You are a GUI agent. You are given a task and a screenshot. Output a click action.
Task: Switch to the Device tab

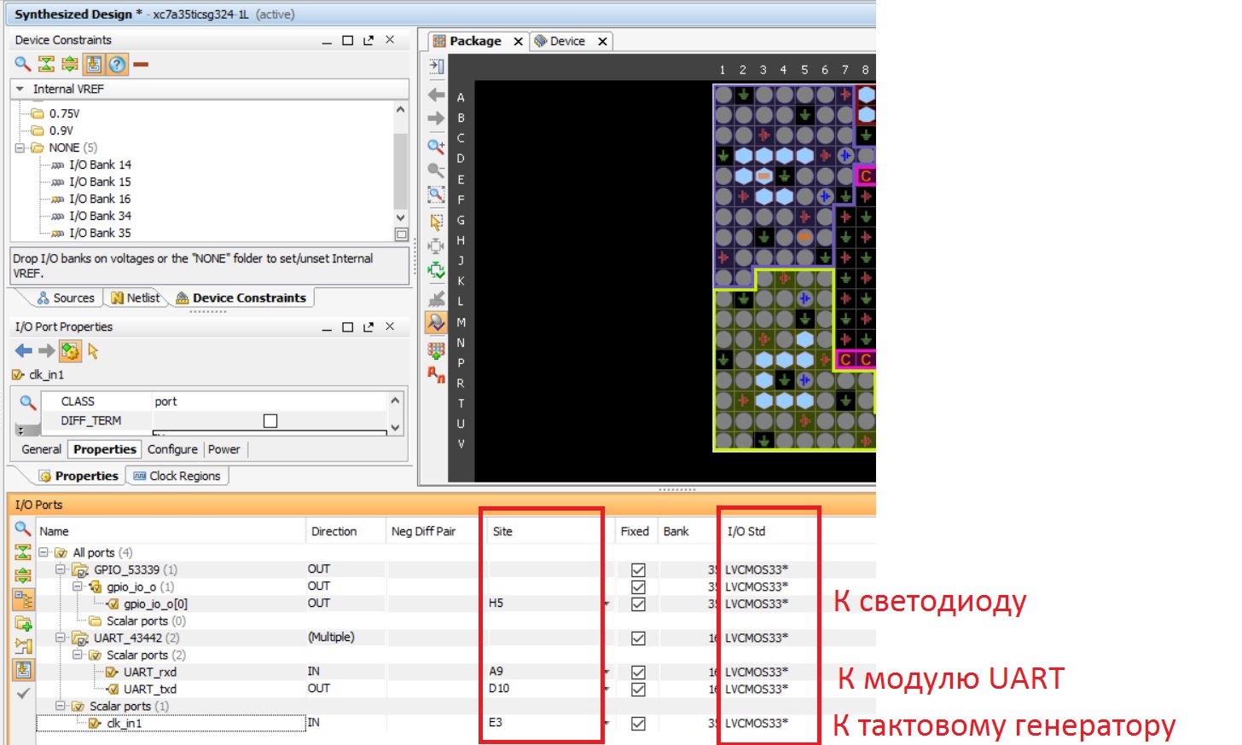click(566, 41)
